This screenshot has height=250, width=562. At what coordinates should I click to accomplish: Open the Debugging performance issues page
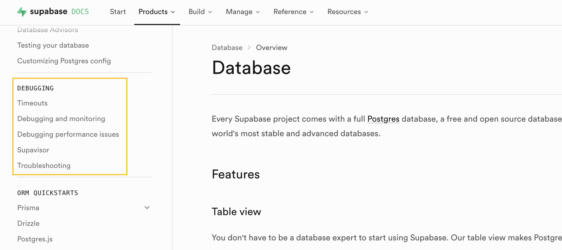tap(68, 134)
